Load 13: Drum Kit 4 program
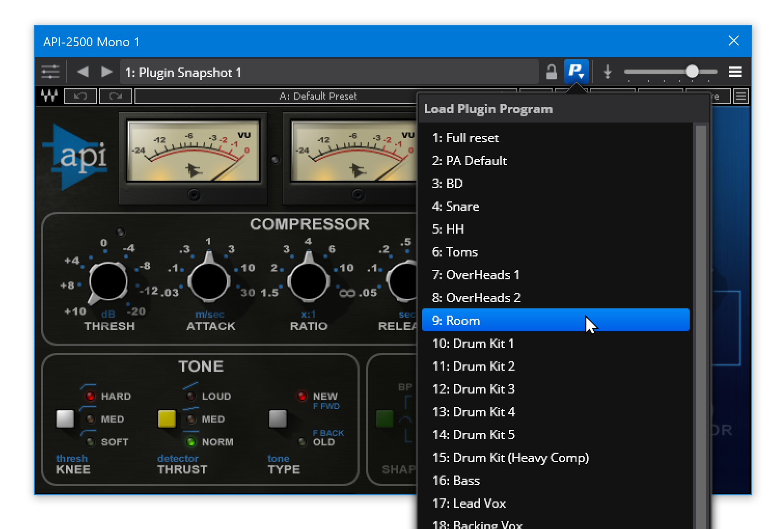Viewport: 782px width, 529px height. 556,412
